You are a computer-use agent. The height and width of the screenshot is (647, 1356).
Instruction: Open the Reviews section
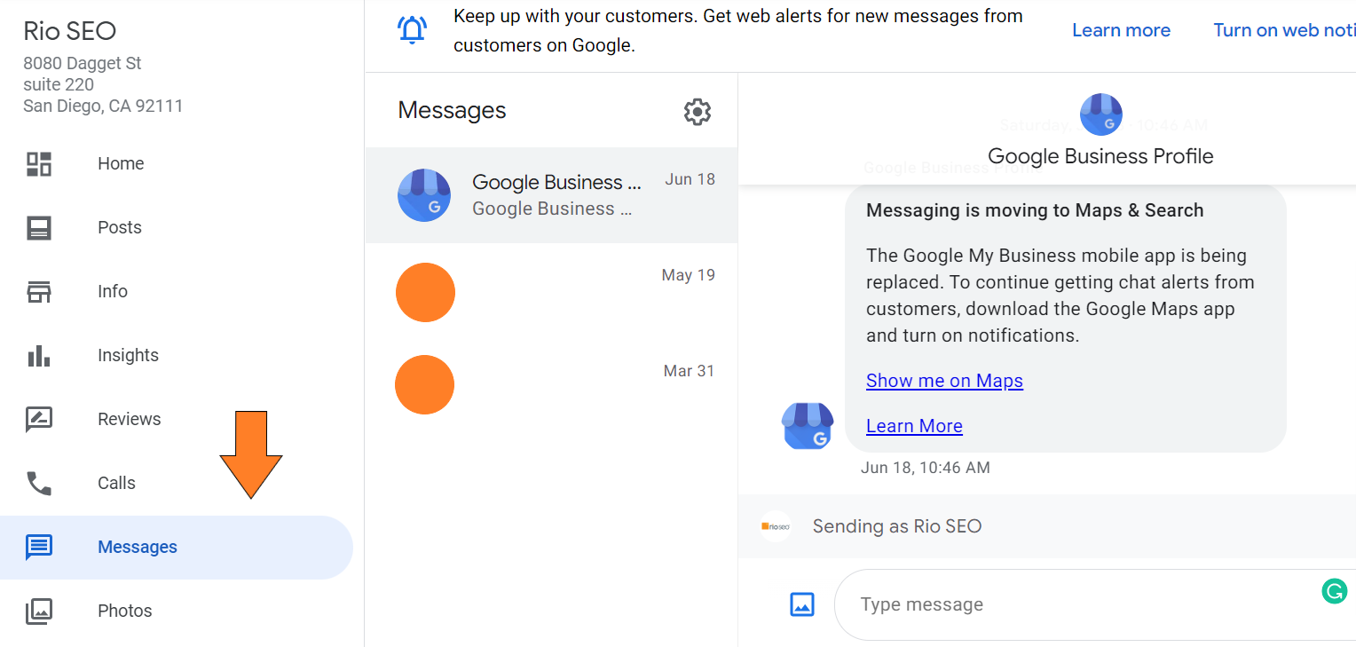[x=129, y=419]
